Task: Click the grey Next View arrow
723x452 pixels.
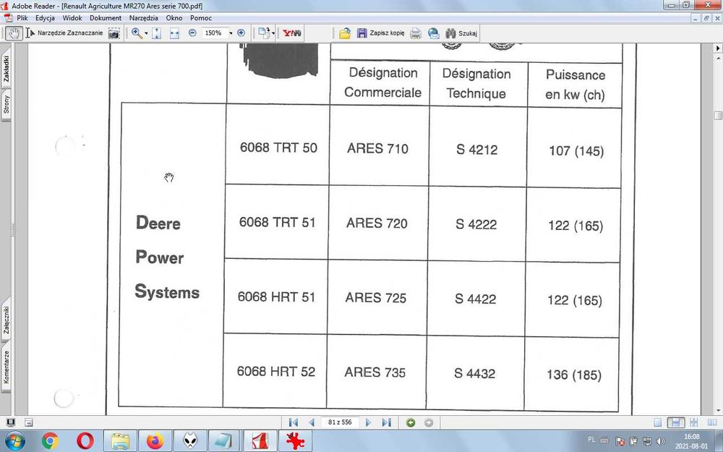Action: pos(428,422)
